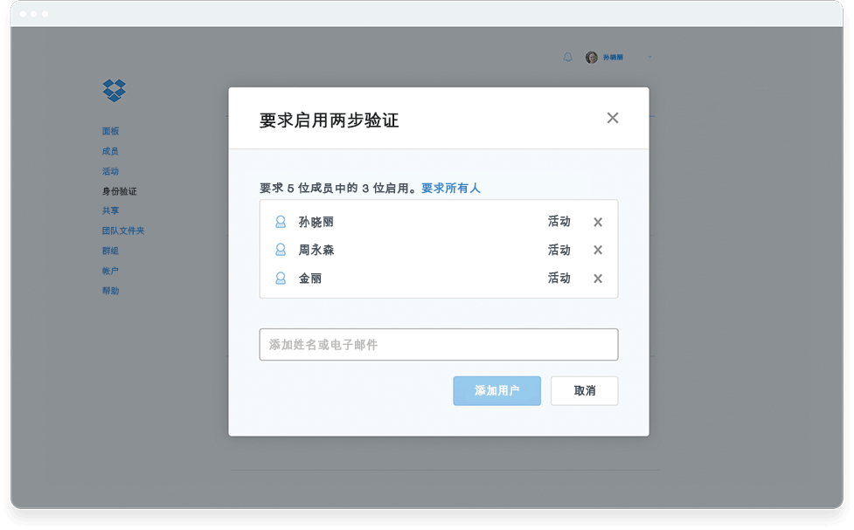Remove 周永森 using the X icon
The height and width of the screenshot is (530, 854).
[597, 251]
